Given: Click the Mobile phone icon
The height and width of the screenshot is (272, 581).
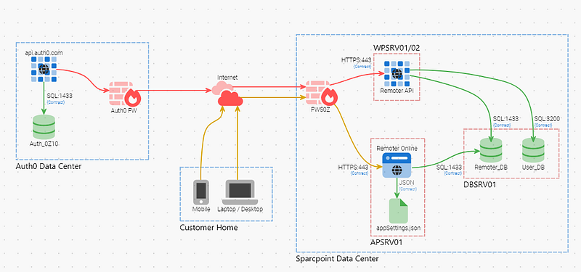Looking at the screenshot, I should point(201,192).
